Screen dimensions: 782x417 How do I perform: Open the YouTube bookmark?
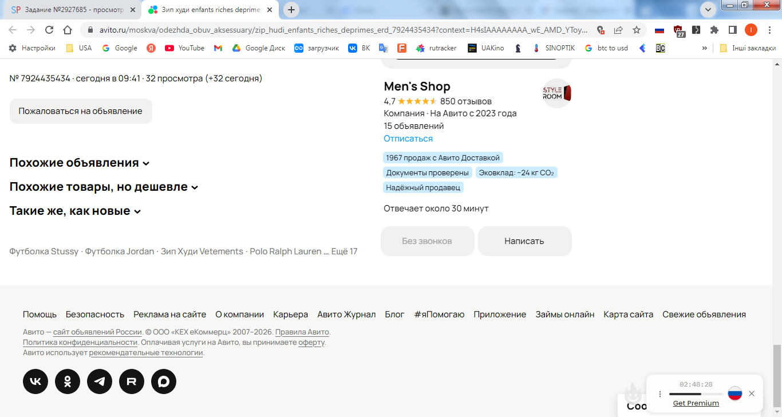coord(184,48)
